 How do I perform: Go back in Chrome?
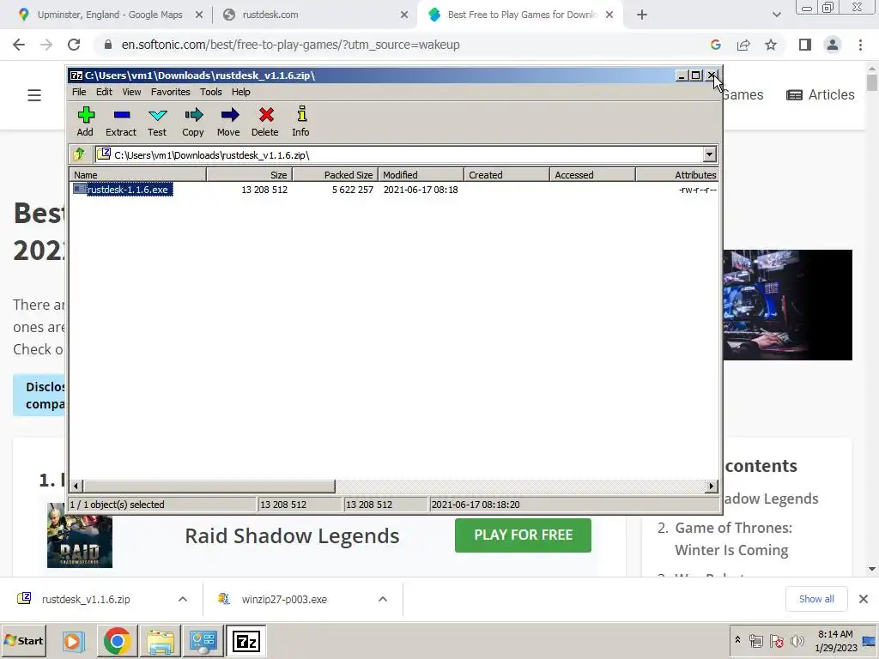19,45
